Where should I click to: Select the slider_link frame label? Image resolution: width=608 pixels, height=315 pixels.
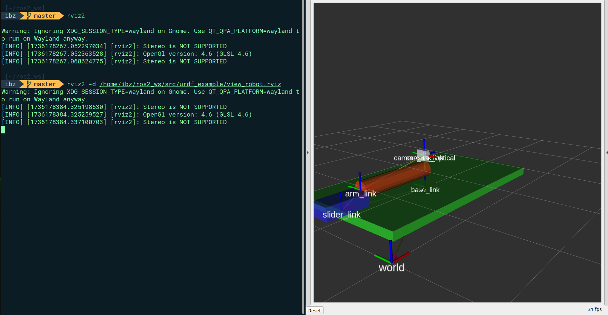click(x=341, y=215)
